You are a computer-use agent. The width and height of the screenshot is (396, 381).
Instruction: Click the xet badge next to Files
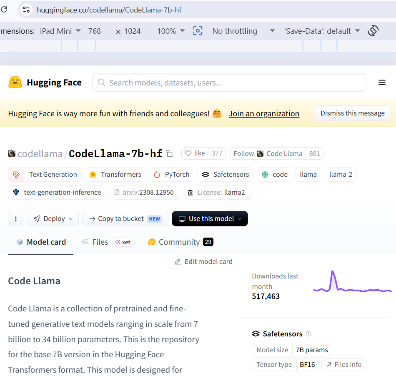pos(123,242)
